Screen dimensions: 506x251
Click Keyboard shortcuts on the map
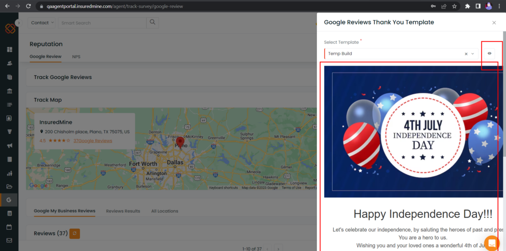[x=223, y=188]
